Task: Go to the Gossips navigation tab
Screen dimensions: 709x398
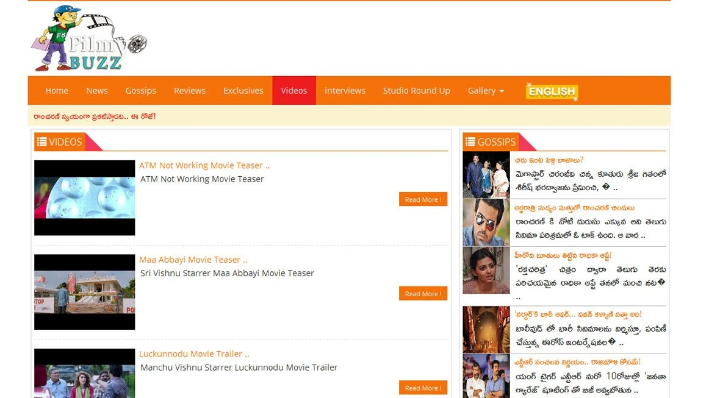Action: tap(141, 91)
